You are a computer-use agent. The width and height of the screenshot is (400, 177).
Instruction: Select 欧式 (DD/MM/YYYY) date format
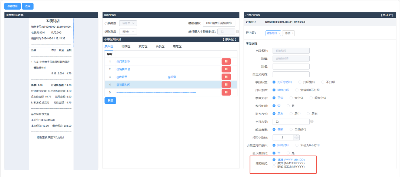(274, 167)
